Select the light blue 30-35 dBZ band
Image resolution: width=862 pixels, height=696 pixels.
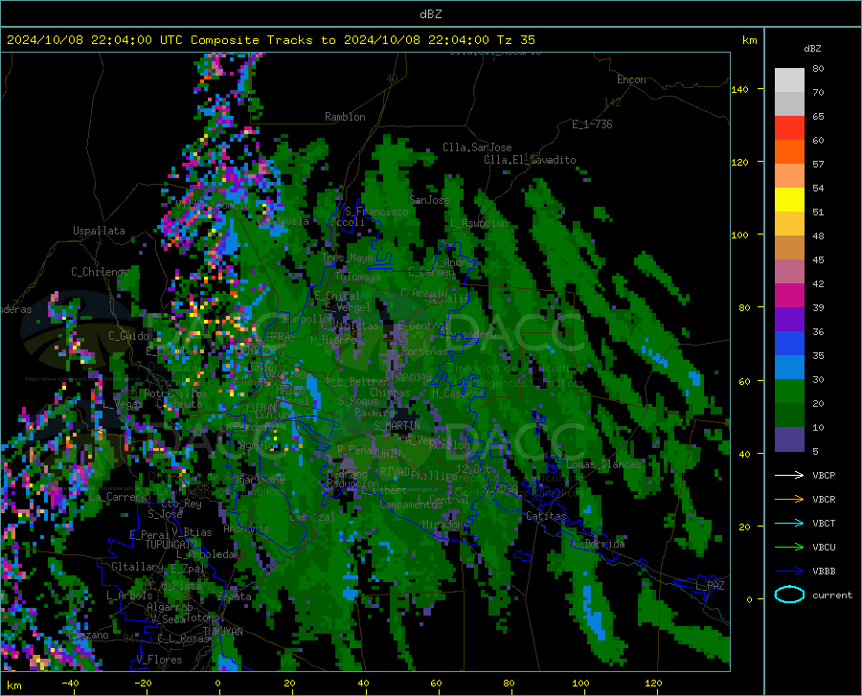coord(789,368)
